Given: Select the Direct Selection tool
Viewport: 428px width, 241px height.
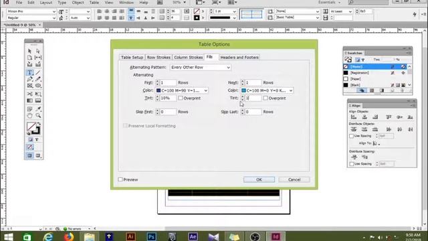Looking at the screenshot, I should (x=38, y=51).
